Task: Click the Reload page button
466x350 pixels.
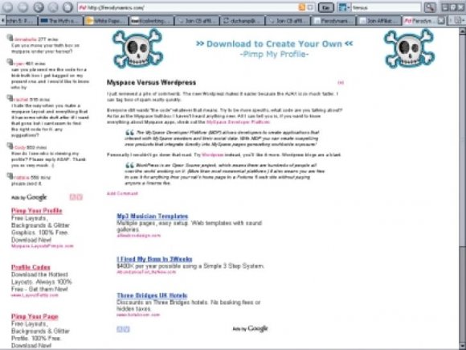Action: coord(39,7)
